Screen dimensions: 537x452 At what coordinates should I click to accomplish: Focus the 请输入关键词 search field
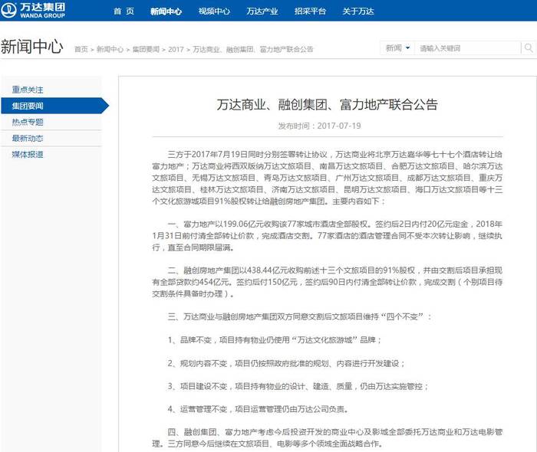(467, 48)
